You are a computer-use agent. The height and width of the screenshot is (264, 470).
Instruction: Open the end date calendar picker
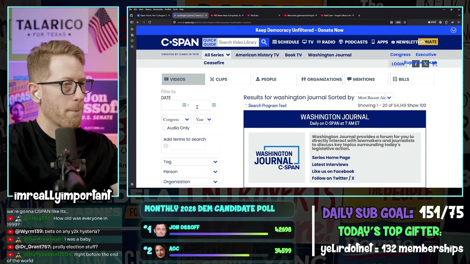tap(214, 105)
